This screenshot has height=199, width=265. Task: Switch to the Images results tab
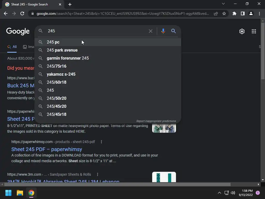click(28, 47)
